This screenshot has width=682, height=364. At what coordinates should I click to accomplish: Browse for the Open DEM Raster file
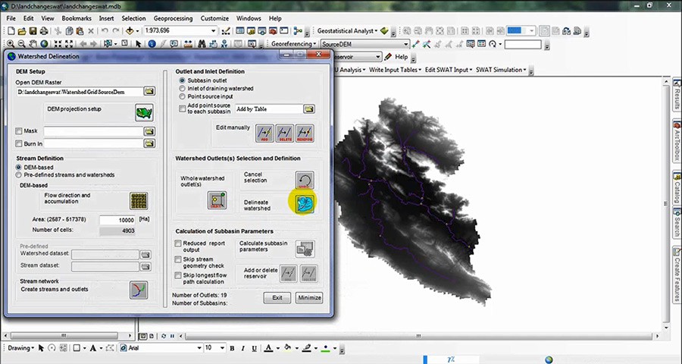[150, 91]
